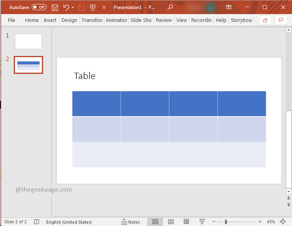Toggle the AutoSave switch
The width and height of the screenshot is (292, 226).
(x=39, y=7)
